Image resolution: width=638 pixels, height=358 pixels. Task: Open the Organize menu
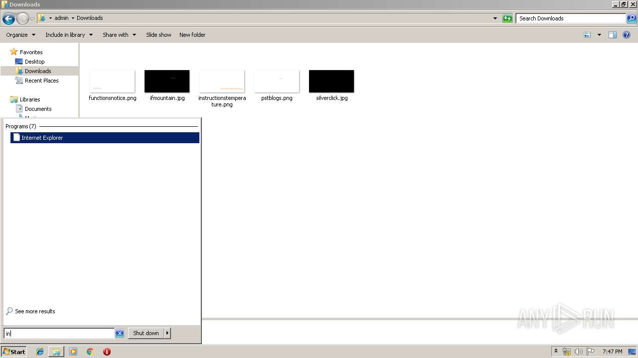tap(21, 35)
